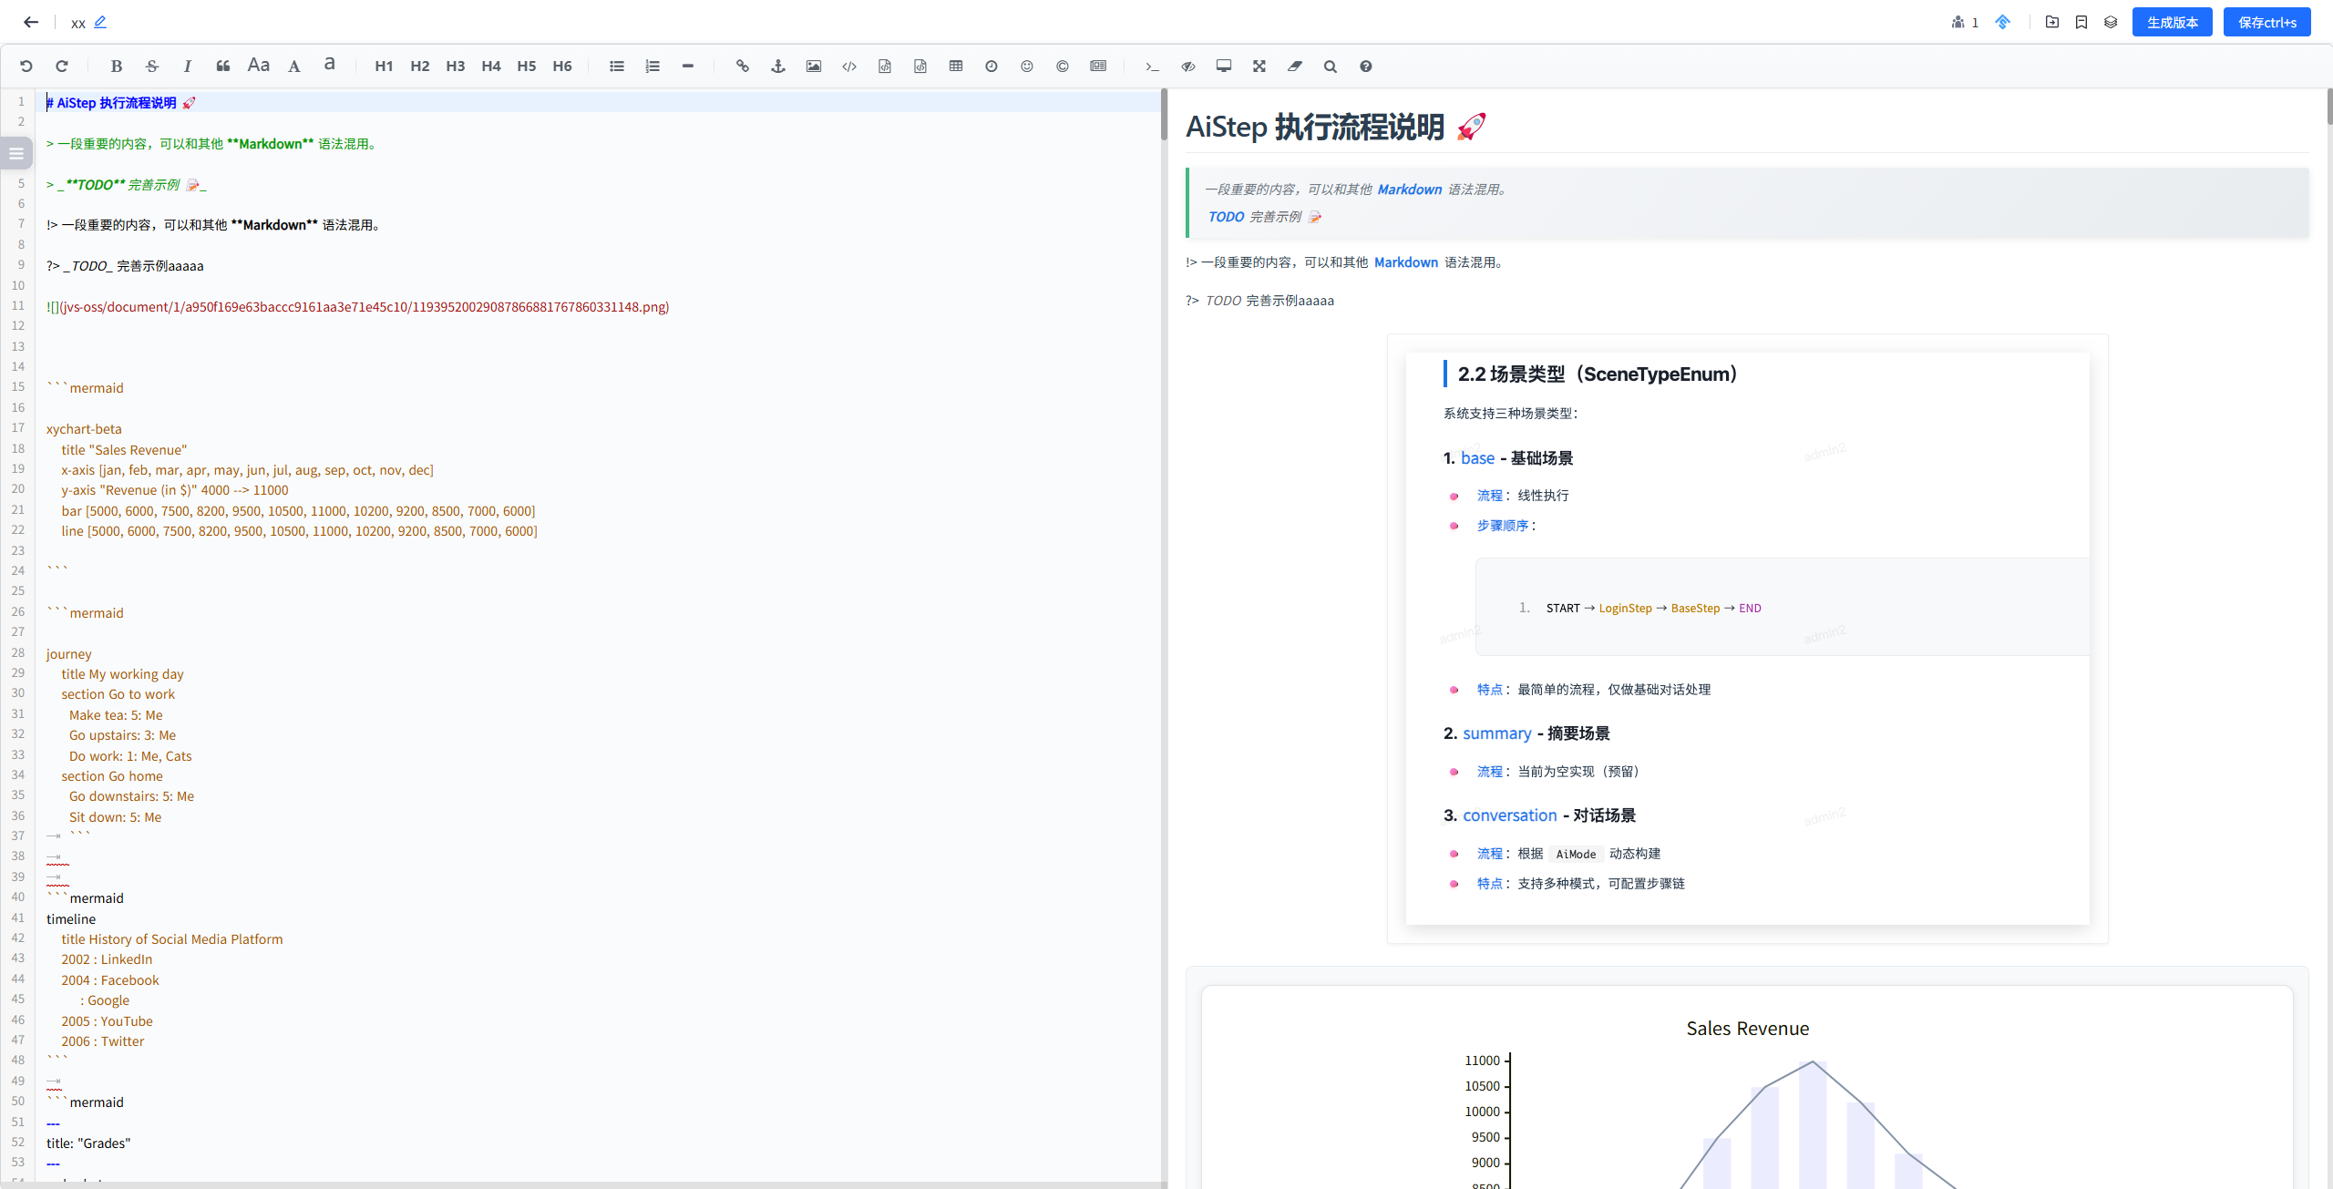Viewport: 2333px width, 1189px height.
Task: Insert a table using the table icon
Action: pyautogui.click(x=956, y=67)
